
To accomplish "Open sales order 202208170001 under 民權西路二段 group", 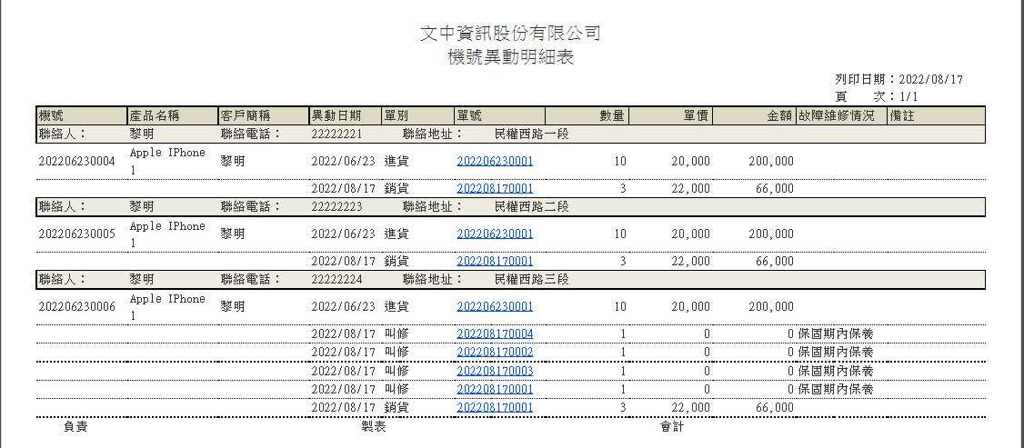I will 495,261.
